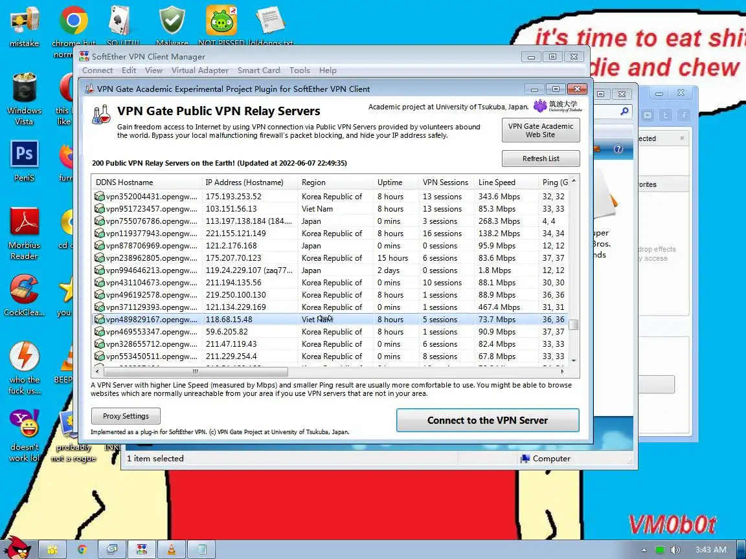Open the View menu
The width and height of the screenshot is (746, 559).
153,71
